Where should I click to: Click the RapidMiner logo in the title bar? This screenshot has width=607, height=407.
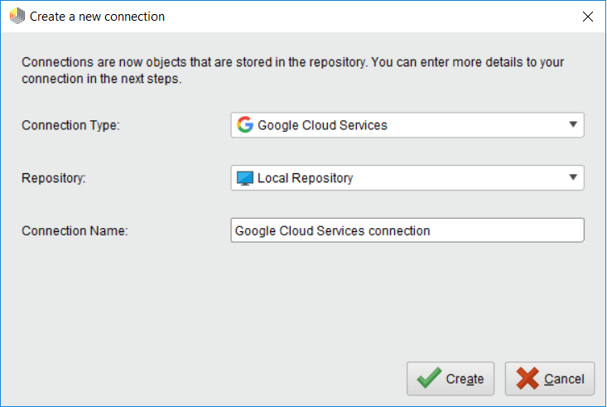click(x=17, y=17)
